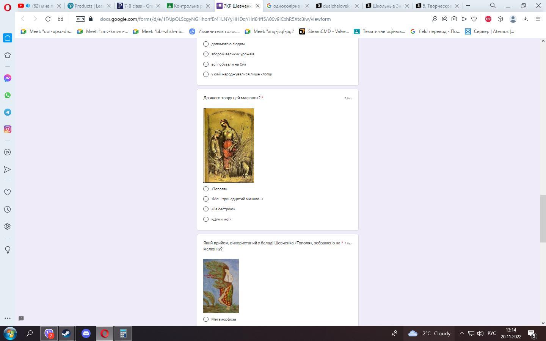The image size is (546, 341).
Task: Select the Метаморфоза option
Action: 206,319
